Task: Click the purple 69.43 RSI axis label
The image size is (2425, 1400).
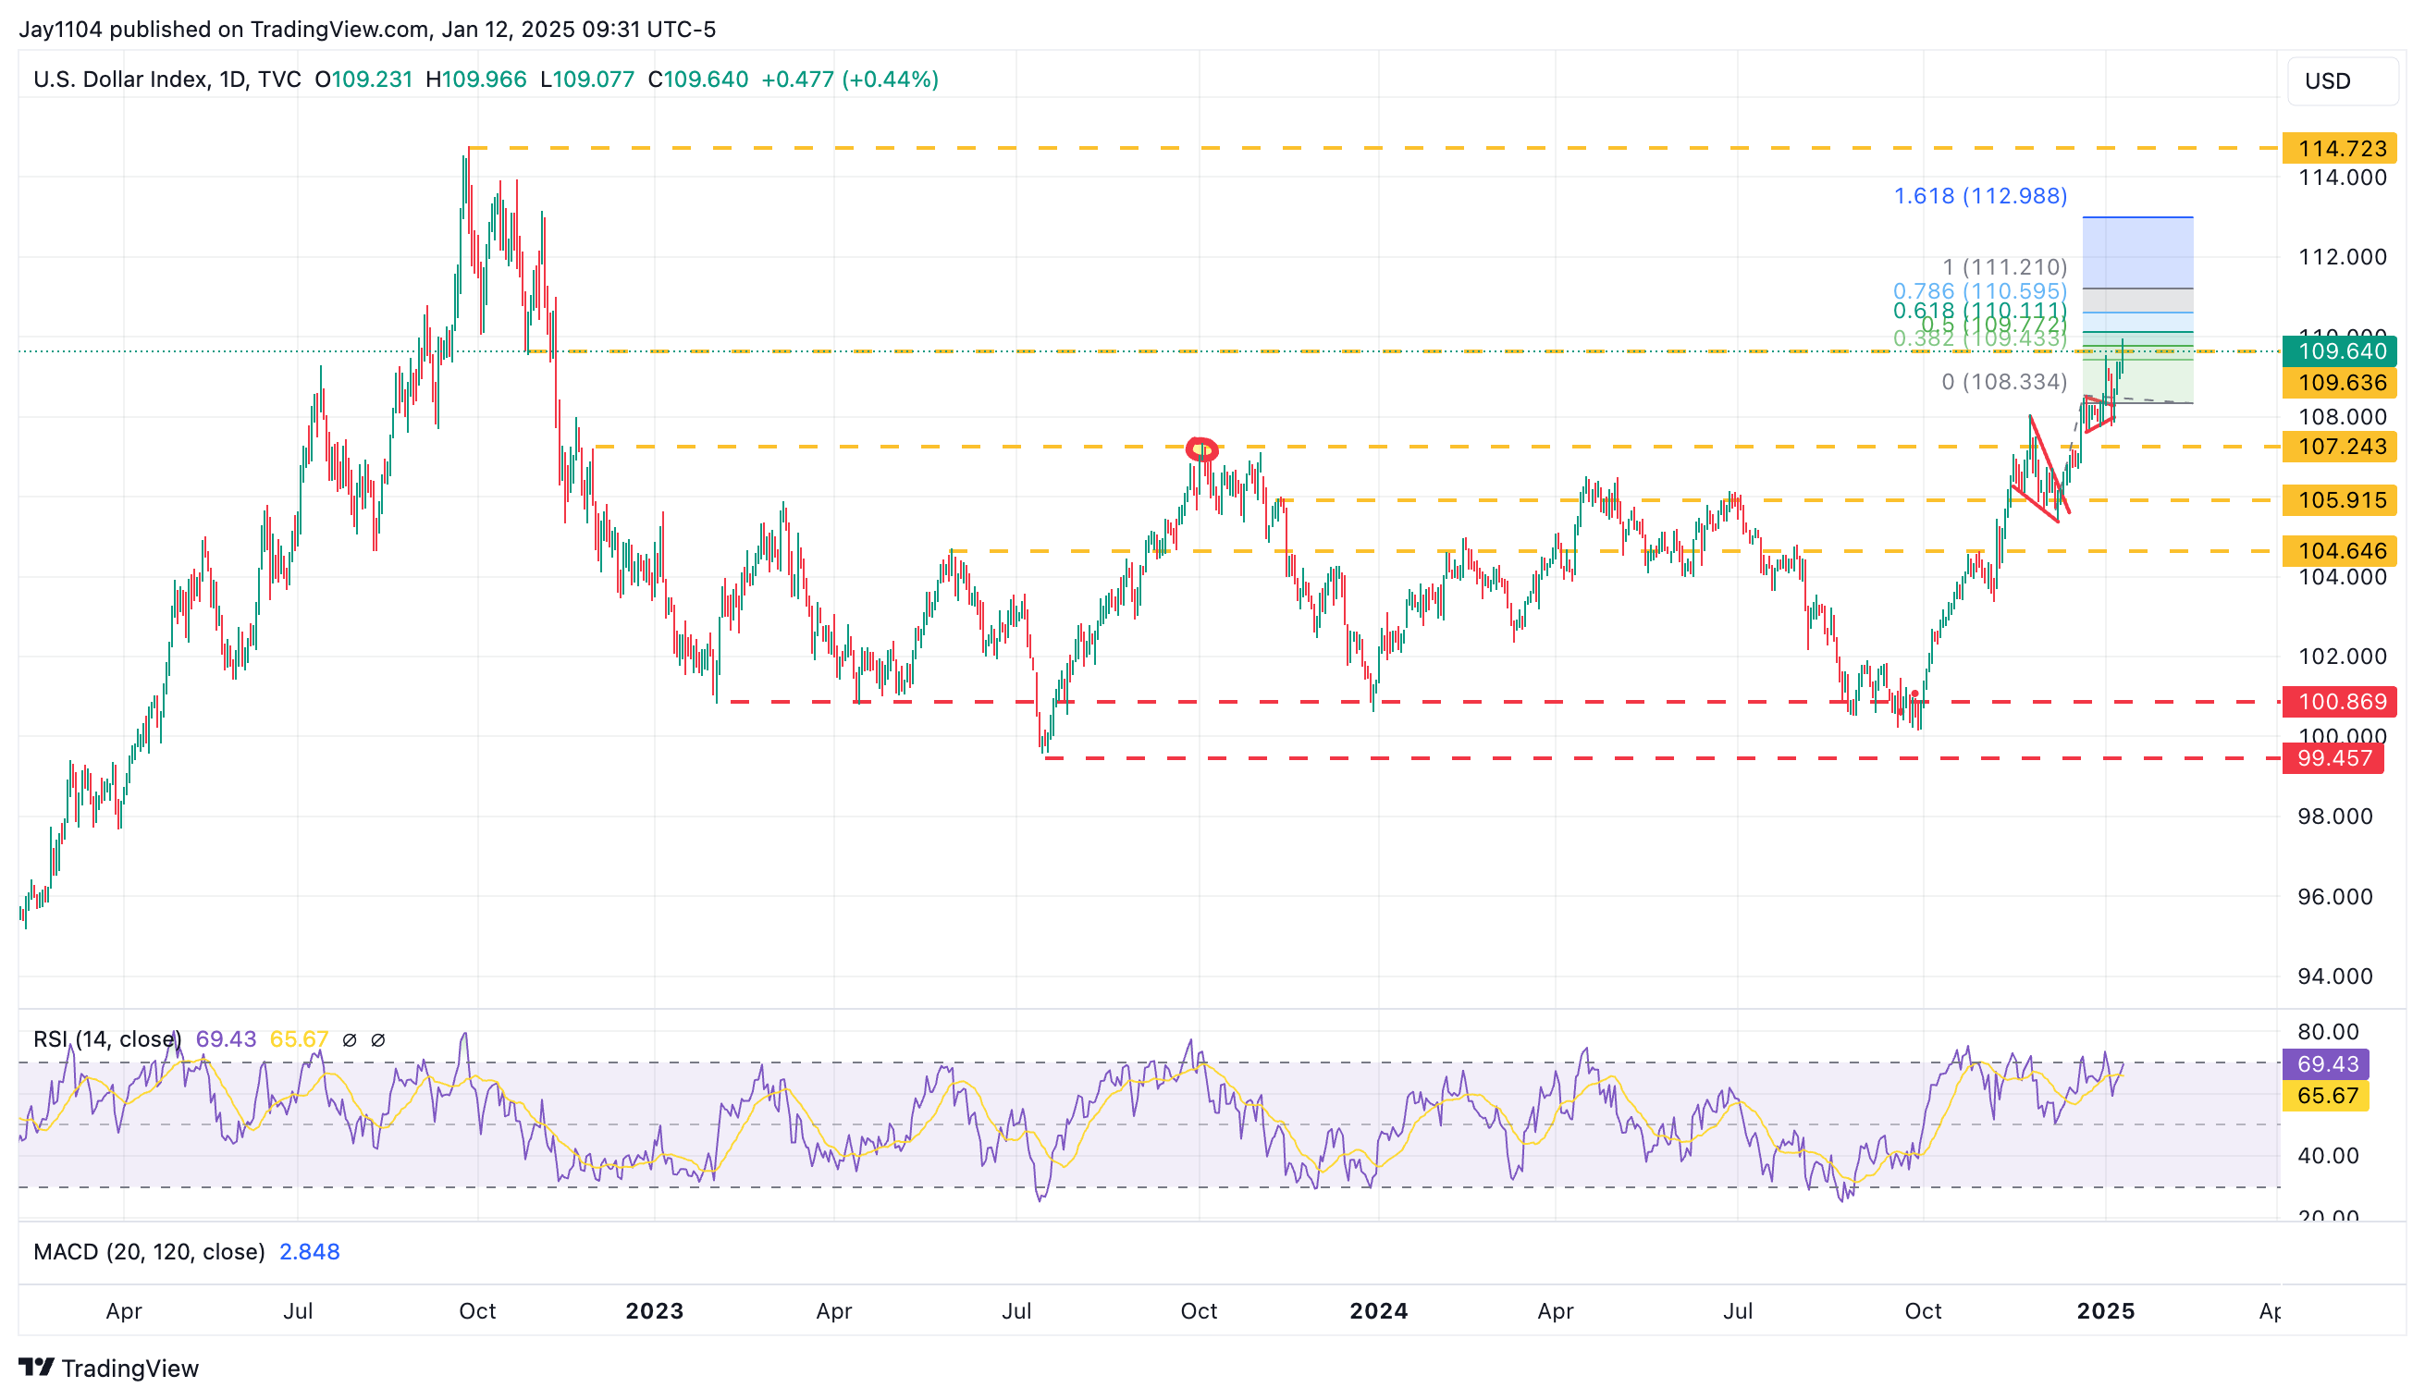Action: (2326, 1064)
